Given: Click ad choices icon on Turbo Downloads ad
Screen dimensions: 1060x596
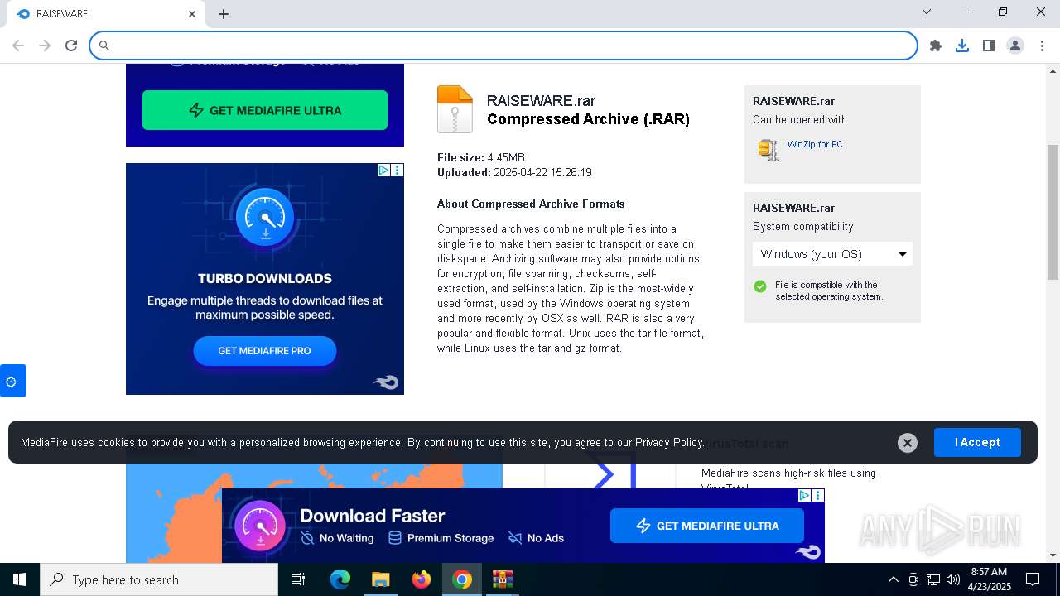Looking at the screenshot, I should (384, 170).
